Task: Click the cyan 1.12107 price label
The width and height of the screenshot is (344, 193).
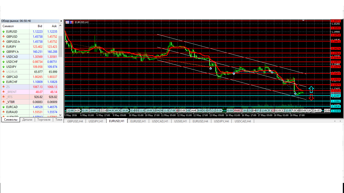Action: click(336, 96)
